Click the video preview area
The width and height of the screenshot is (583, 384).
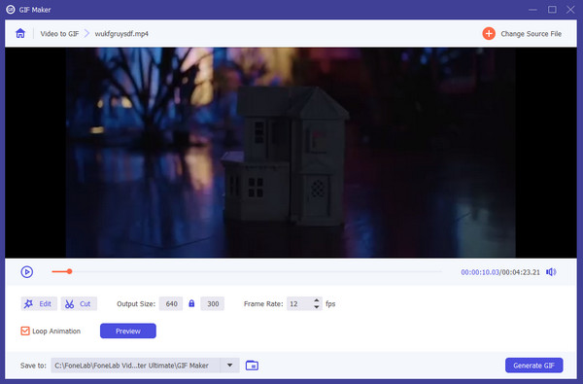point(291,153)
